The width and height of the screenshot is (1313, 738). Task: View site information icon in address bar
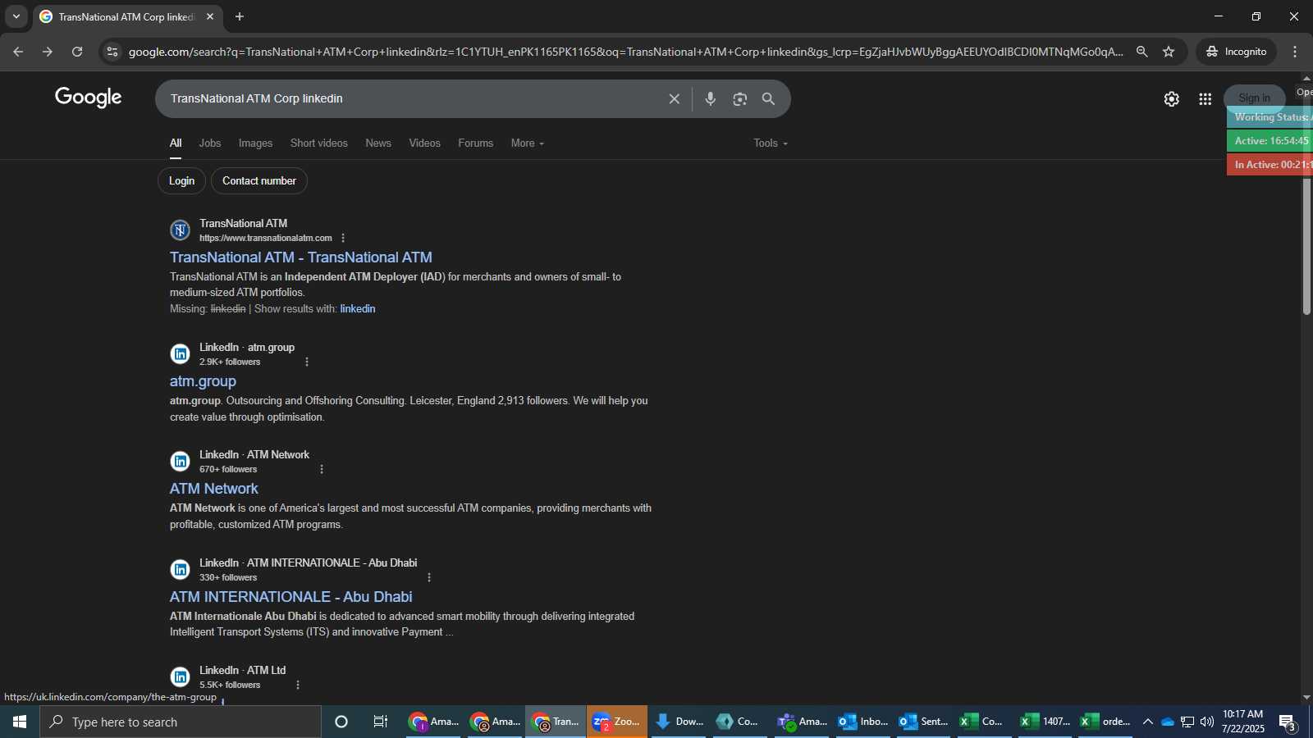coord(112,52)
